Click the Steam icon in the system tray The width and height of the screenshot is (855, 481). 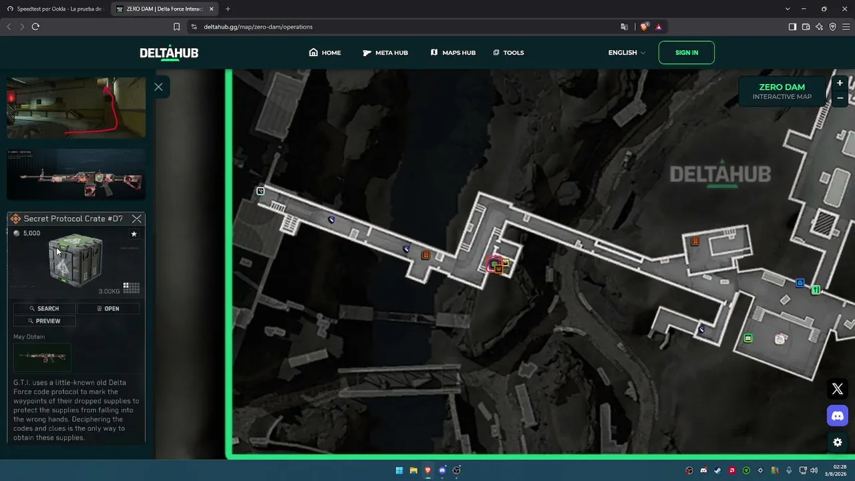[x=717, y=470]
